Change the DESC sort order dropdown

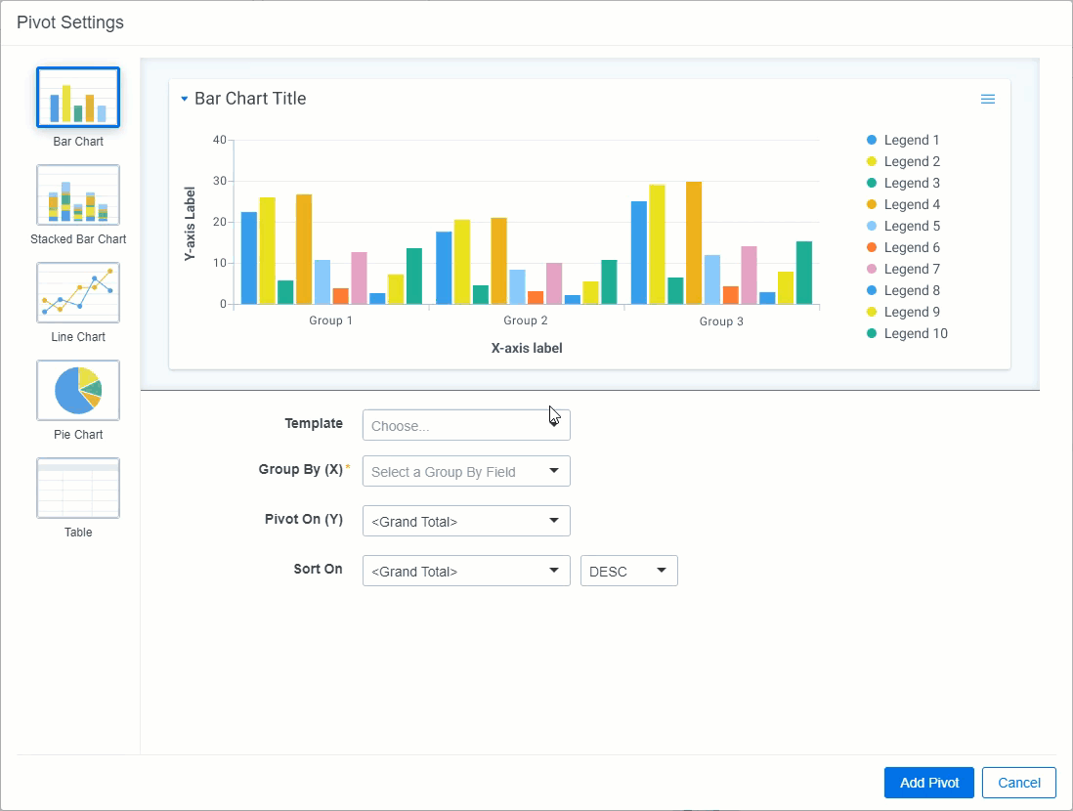628,571
